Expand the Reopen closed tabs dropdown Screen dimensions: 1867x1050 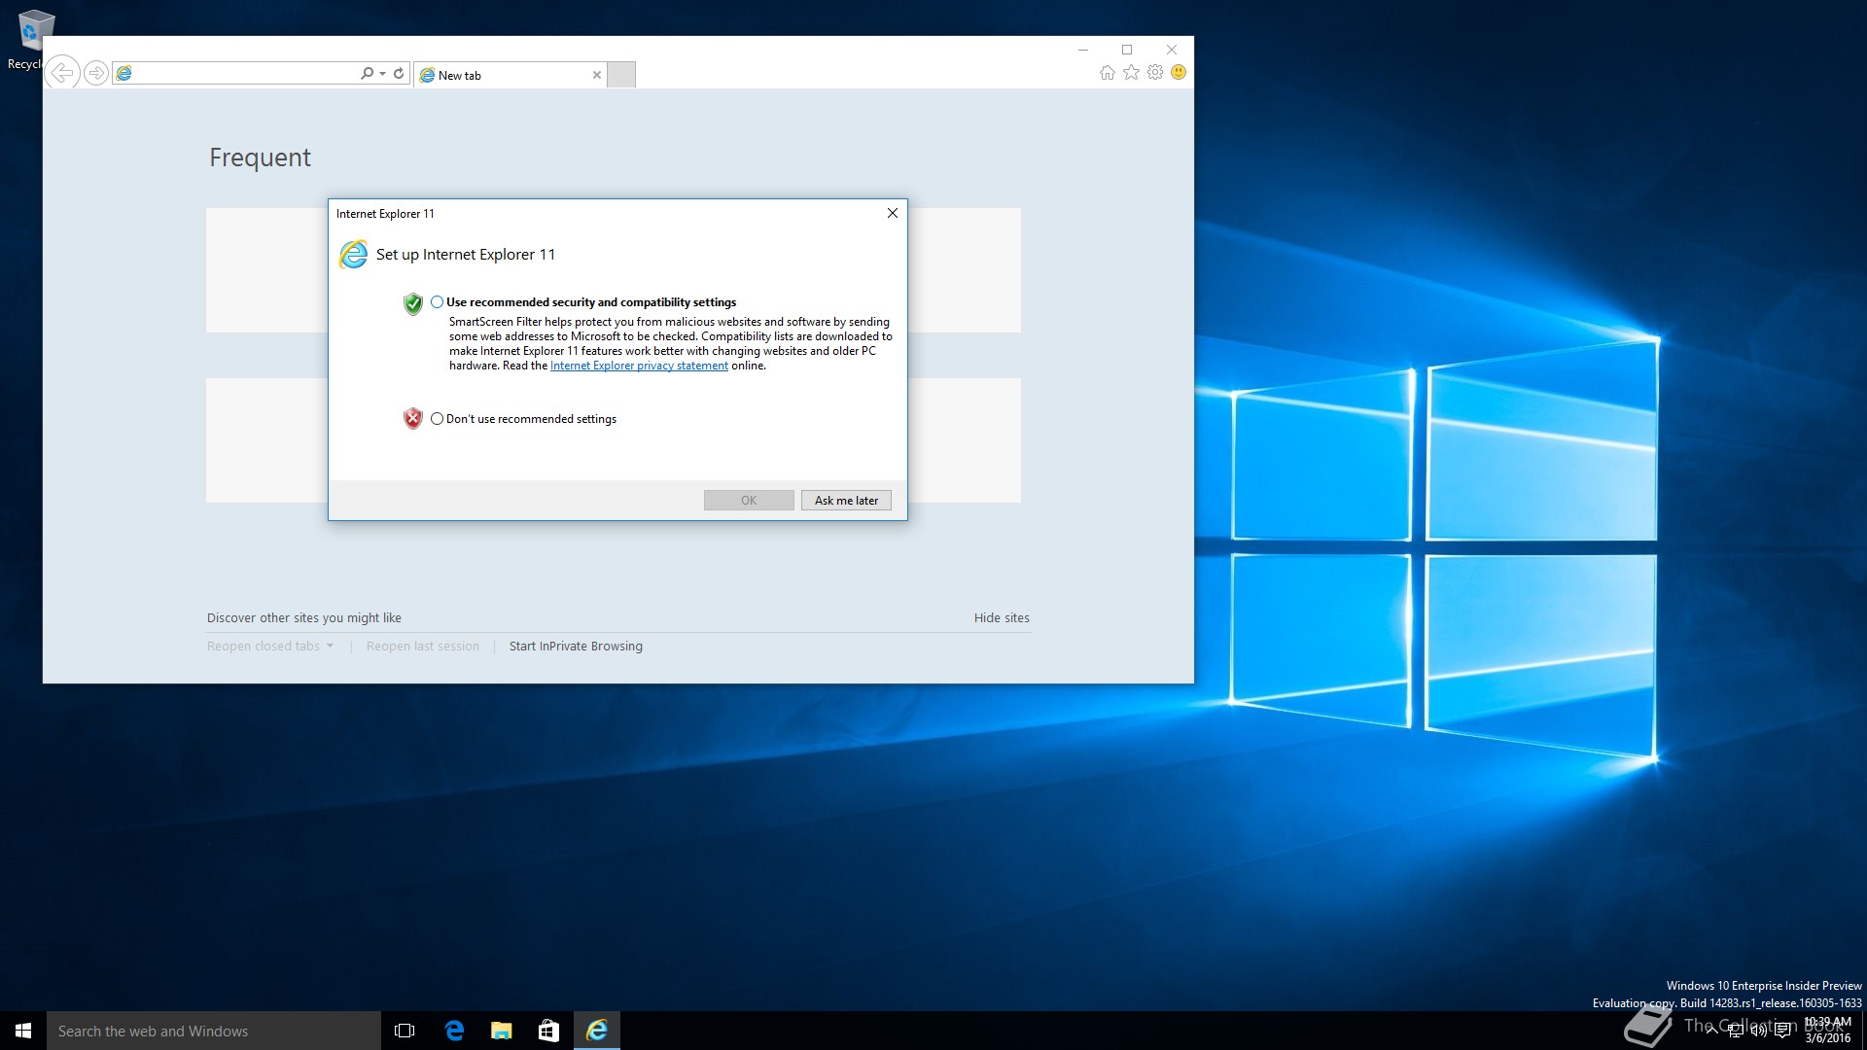[331, 646]
